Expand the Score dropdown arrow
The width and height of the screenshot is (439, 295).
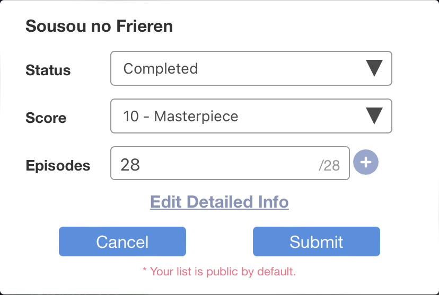pos(374,116)
